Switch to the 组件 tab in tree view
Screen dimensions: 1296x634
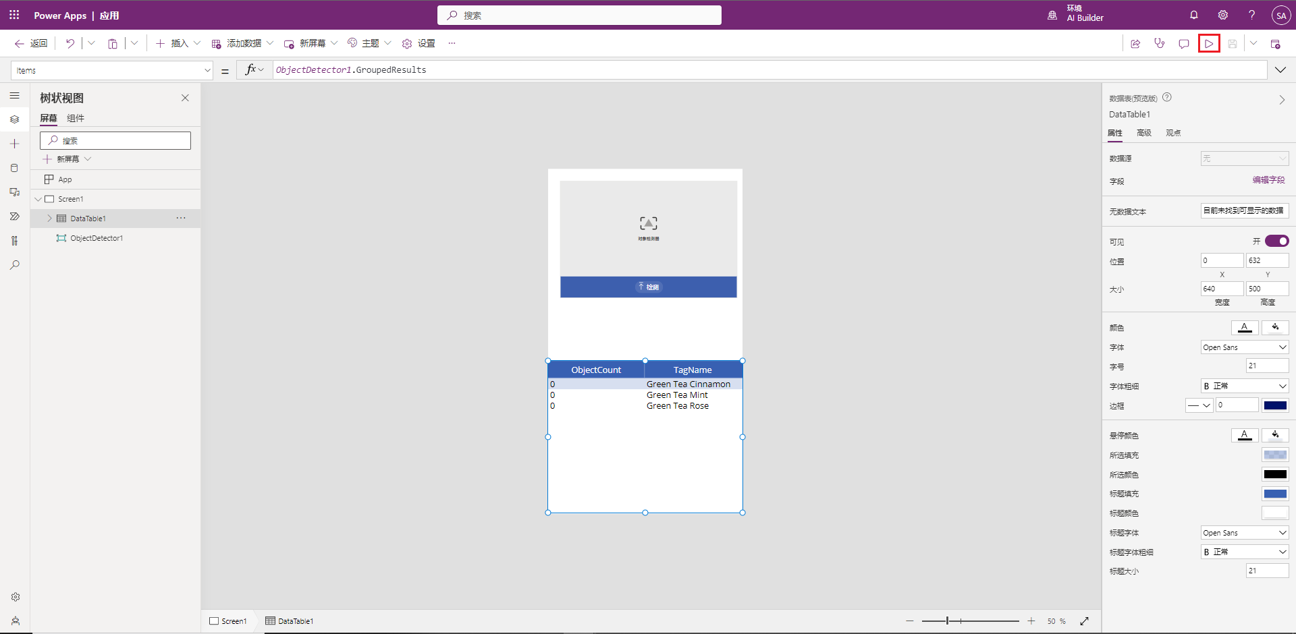(x=76, y=119)
